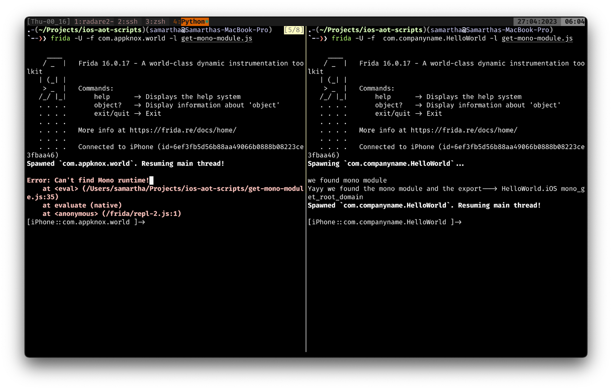Click the left pane iPhone::com.appknox.world prompt
The height and width of the screenshot is (390, 612).
pos(86,222)
